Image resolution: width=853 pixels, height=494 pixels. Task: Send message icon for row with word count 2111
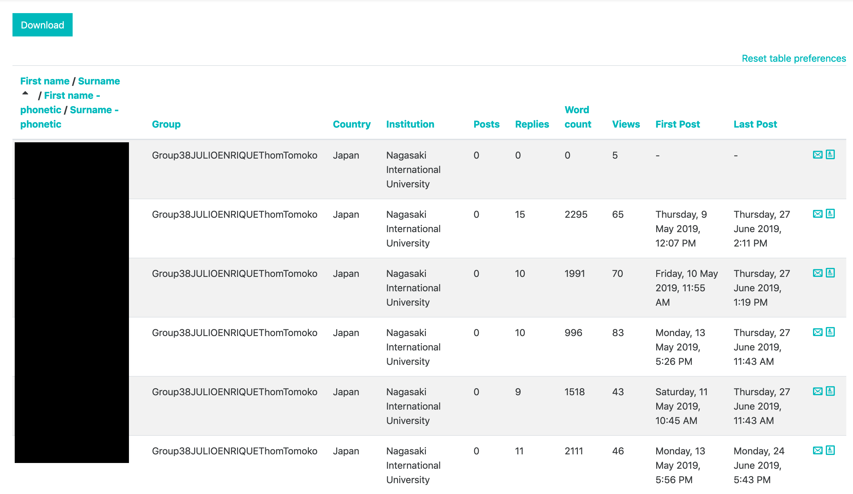pos(817,450)
